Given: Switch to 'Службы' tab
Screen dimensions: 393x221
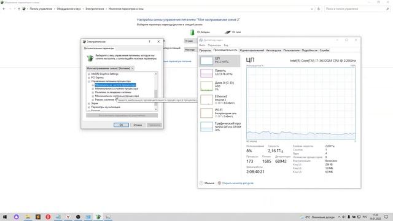Looking at the screenshot, I should click(324, 50).
